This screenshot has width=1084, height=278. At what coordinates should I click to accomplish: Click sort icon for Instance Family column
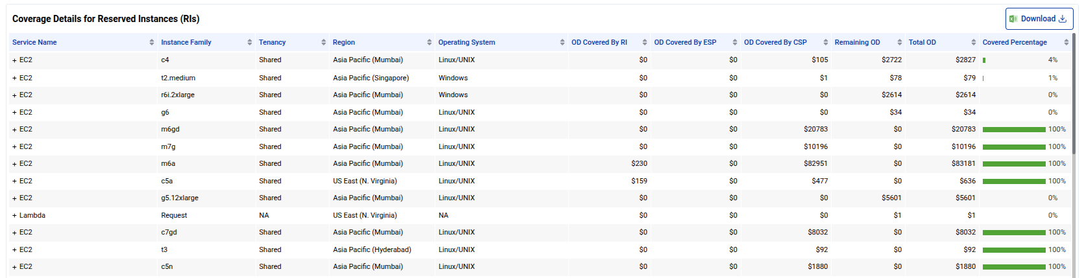click(x=250, y=42)
